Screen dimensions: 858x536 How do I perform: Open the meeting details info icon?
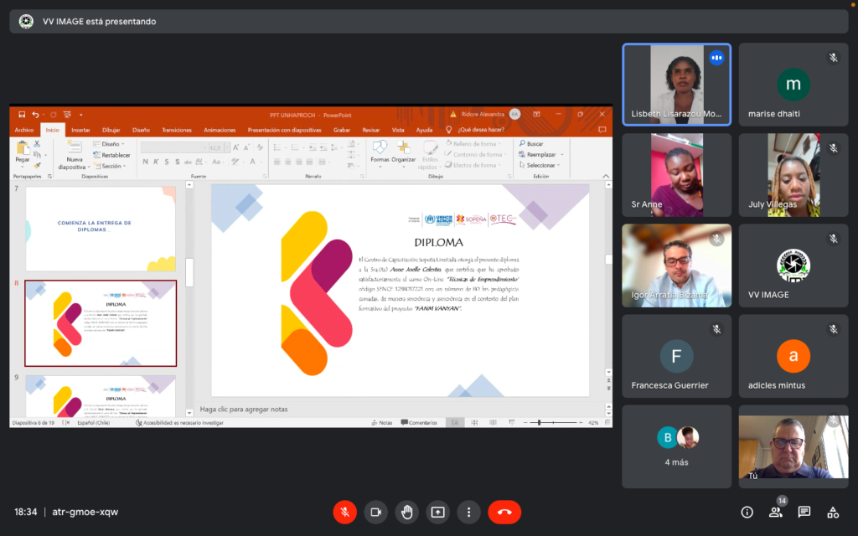point(747,512)
